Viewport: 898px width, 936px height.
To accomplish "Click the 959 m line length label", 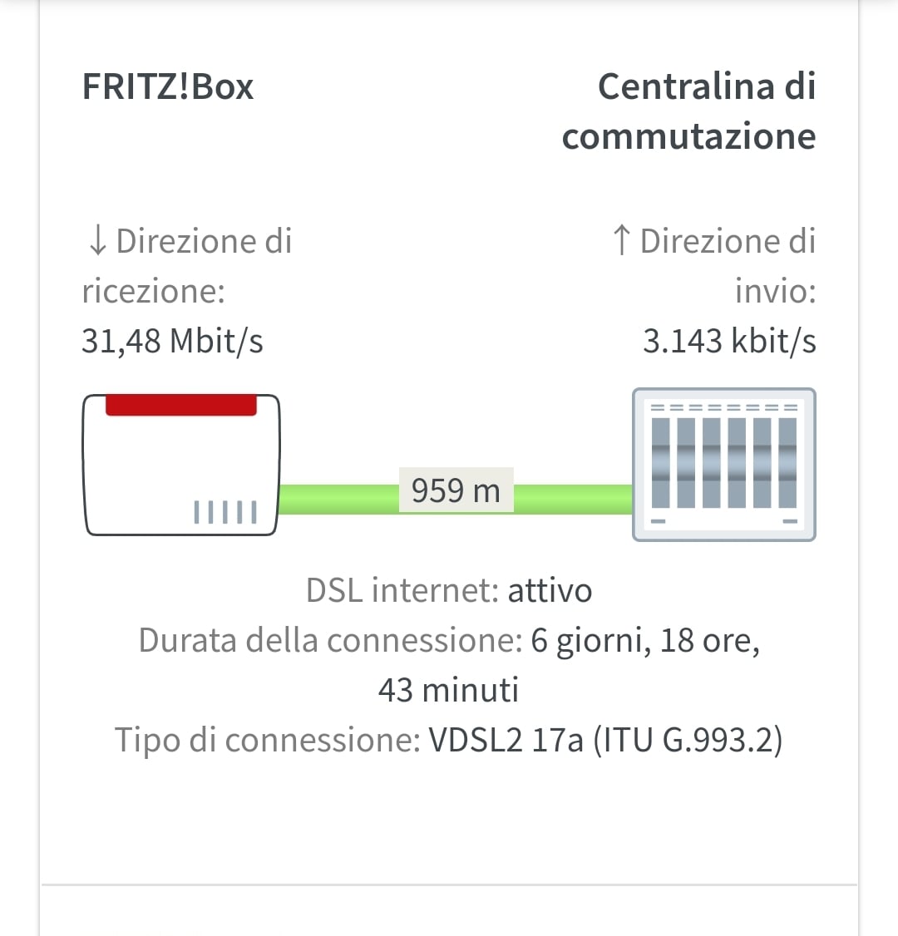I will click(x=456, y=490).
